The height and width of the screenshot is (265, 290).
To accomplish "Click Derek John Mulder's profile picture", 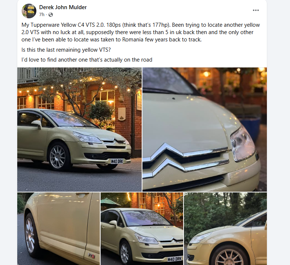I will point(29,11).
